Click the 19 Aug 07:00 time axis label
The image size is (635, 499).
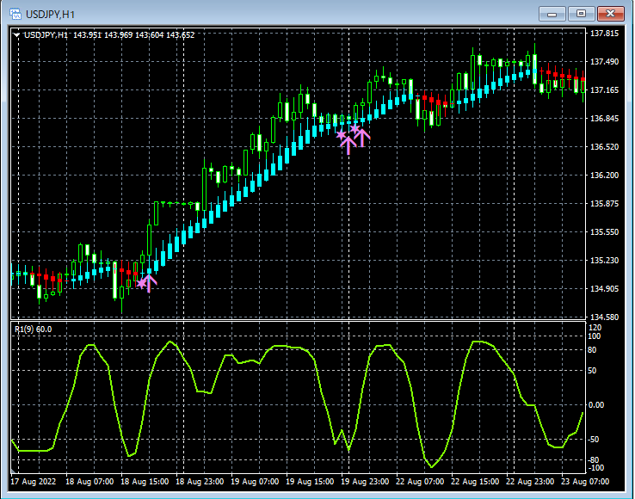click(256, 482)
